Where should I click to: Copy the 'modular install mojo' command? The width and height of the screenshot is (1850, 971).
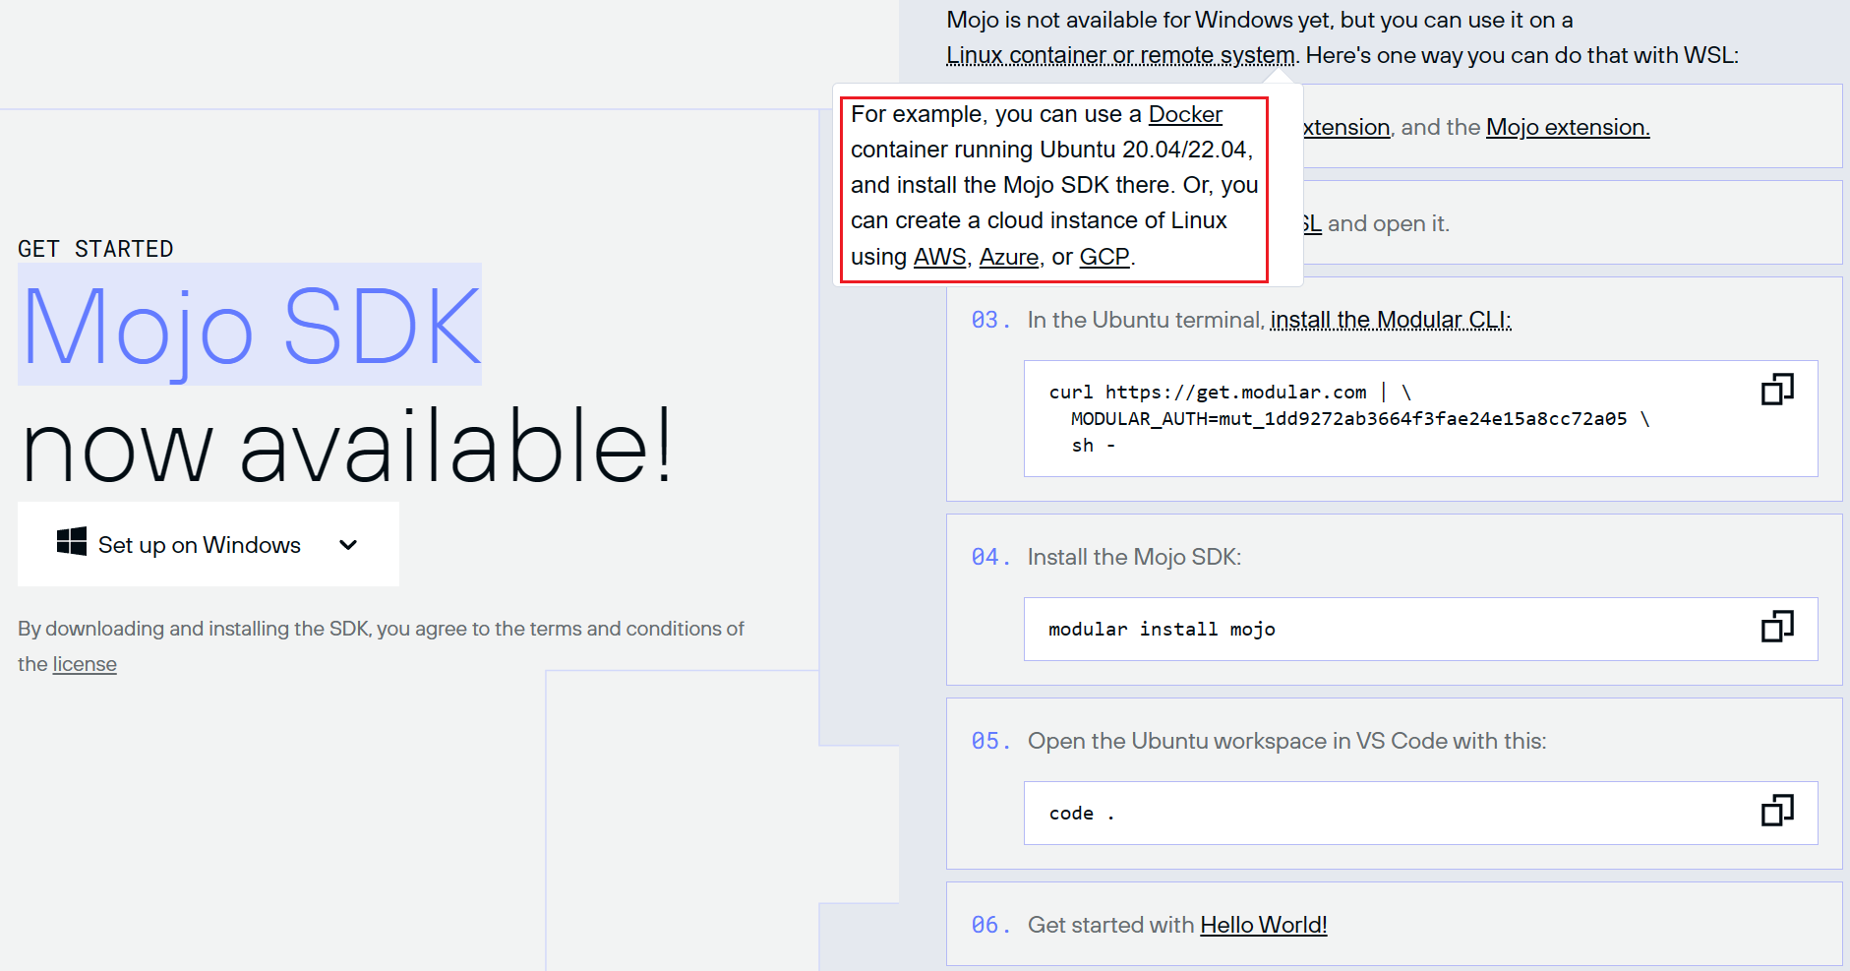(x=1776, y=627)
